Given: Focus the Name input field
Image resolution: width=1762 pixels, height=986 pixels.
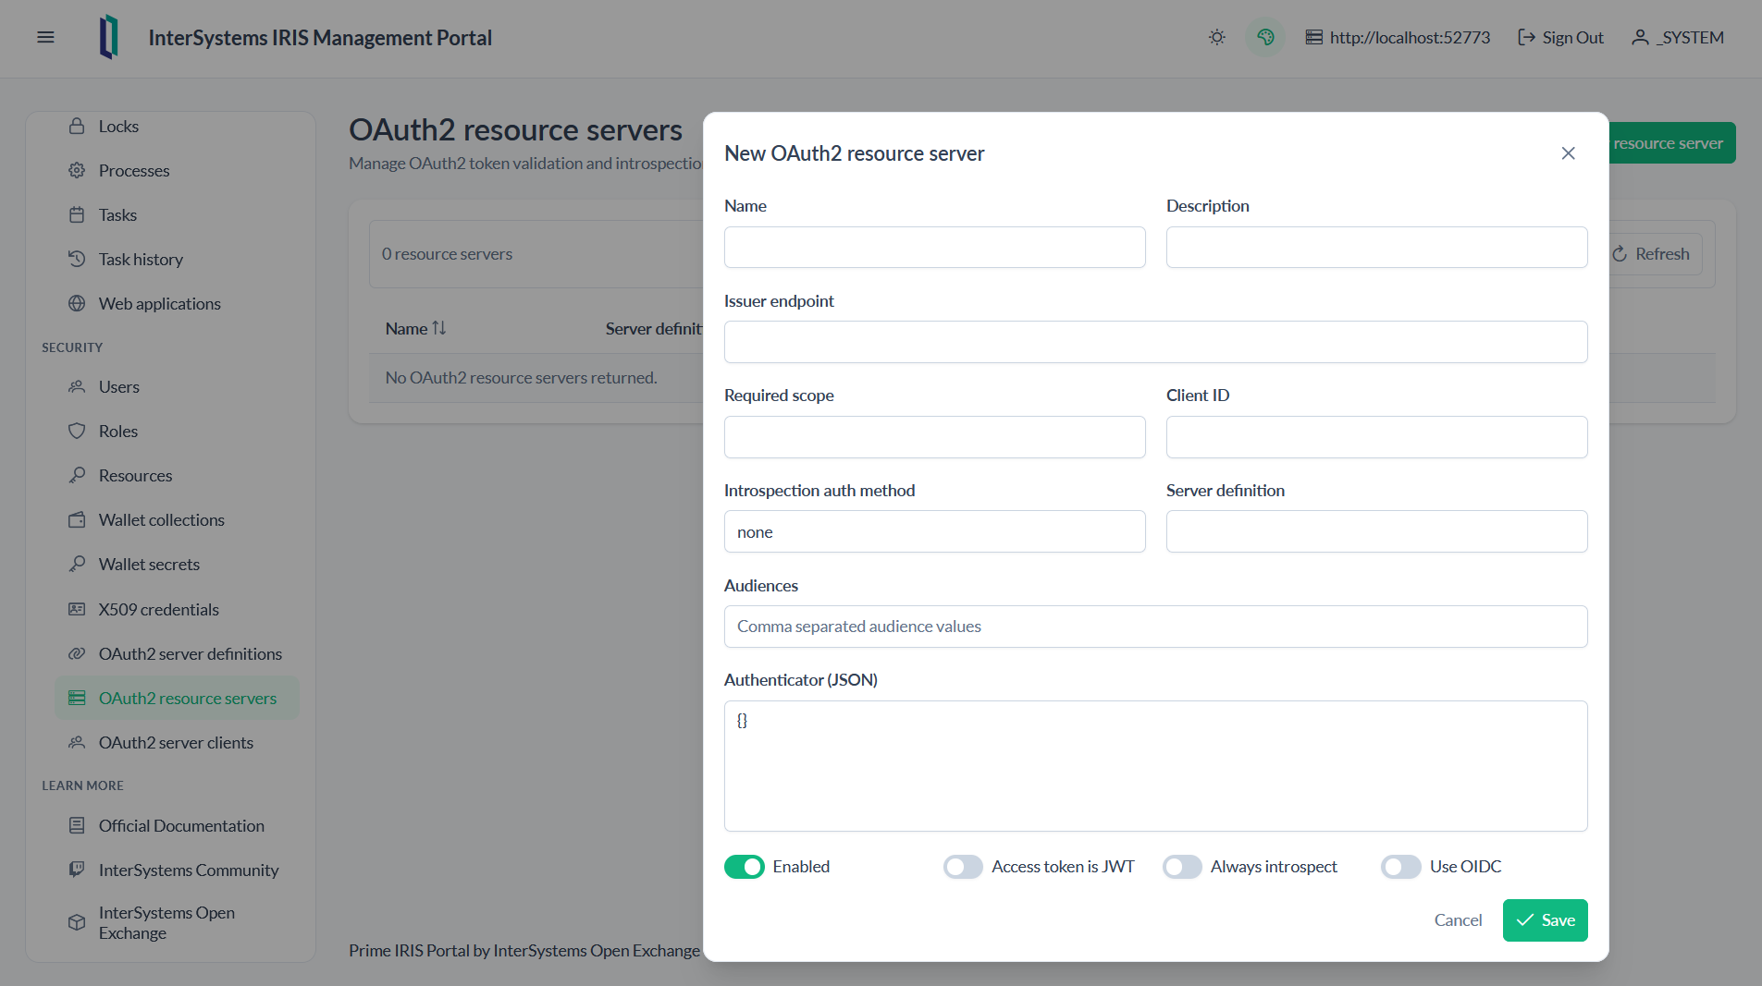Looking at the screenshot, I should click(x=934, y=248).
